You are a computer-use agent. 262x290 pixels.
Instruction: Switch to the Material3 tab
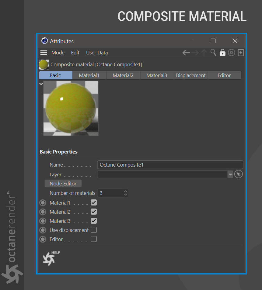point(157,75)
